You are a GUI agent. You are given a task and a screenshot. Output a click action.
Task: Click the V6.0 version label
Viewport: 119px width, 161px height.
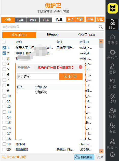coord(100,157)
